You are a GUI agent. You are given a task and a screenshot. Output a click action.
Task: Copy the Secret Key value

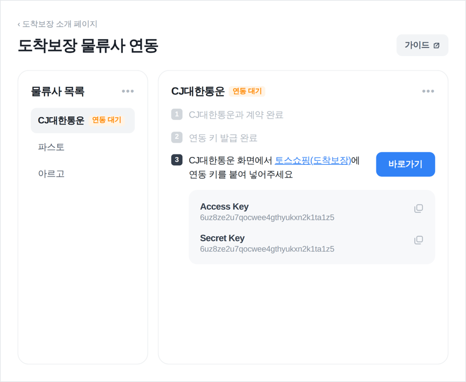[x=418, y=240]
